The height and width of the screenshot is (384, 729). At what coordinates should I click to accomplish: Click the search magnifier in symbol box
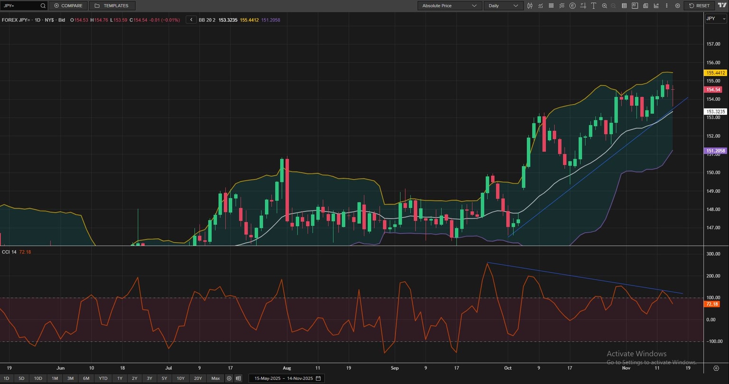pos(43,6)
